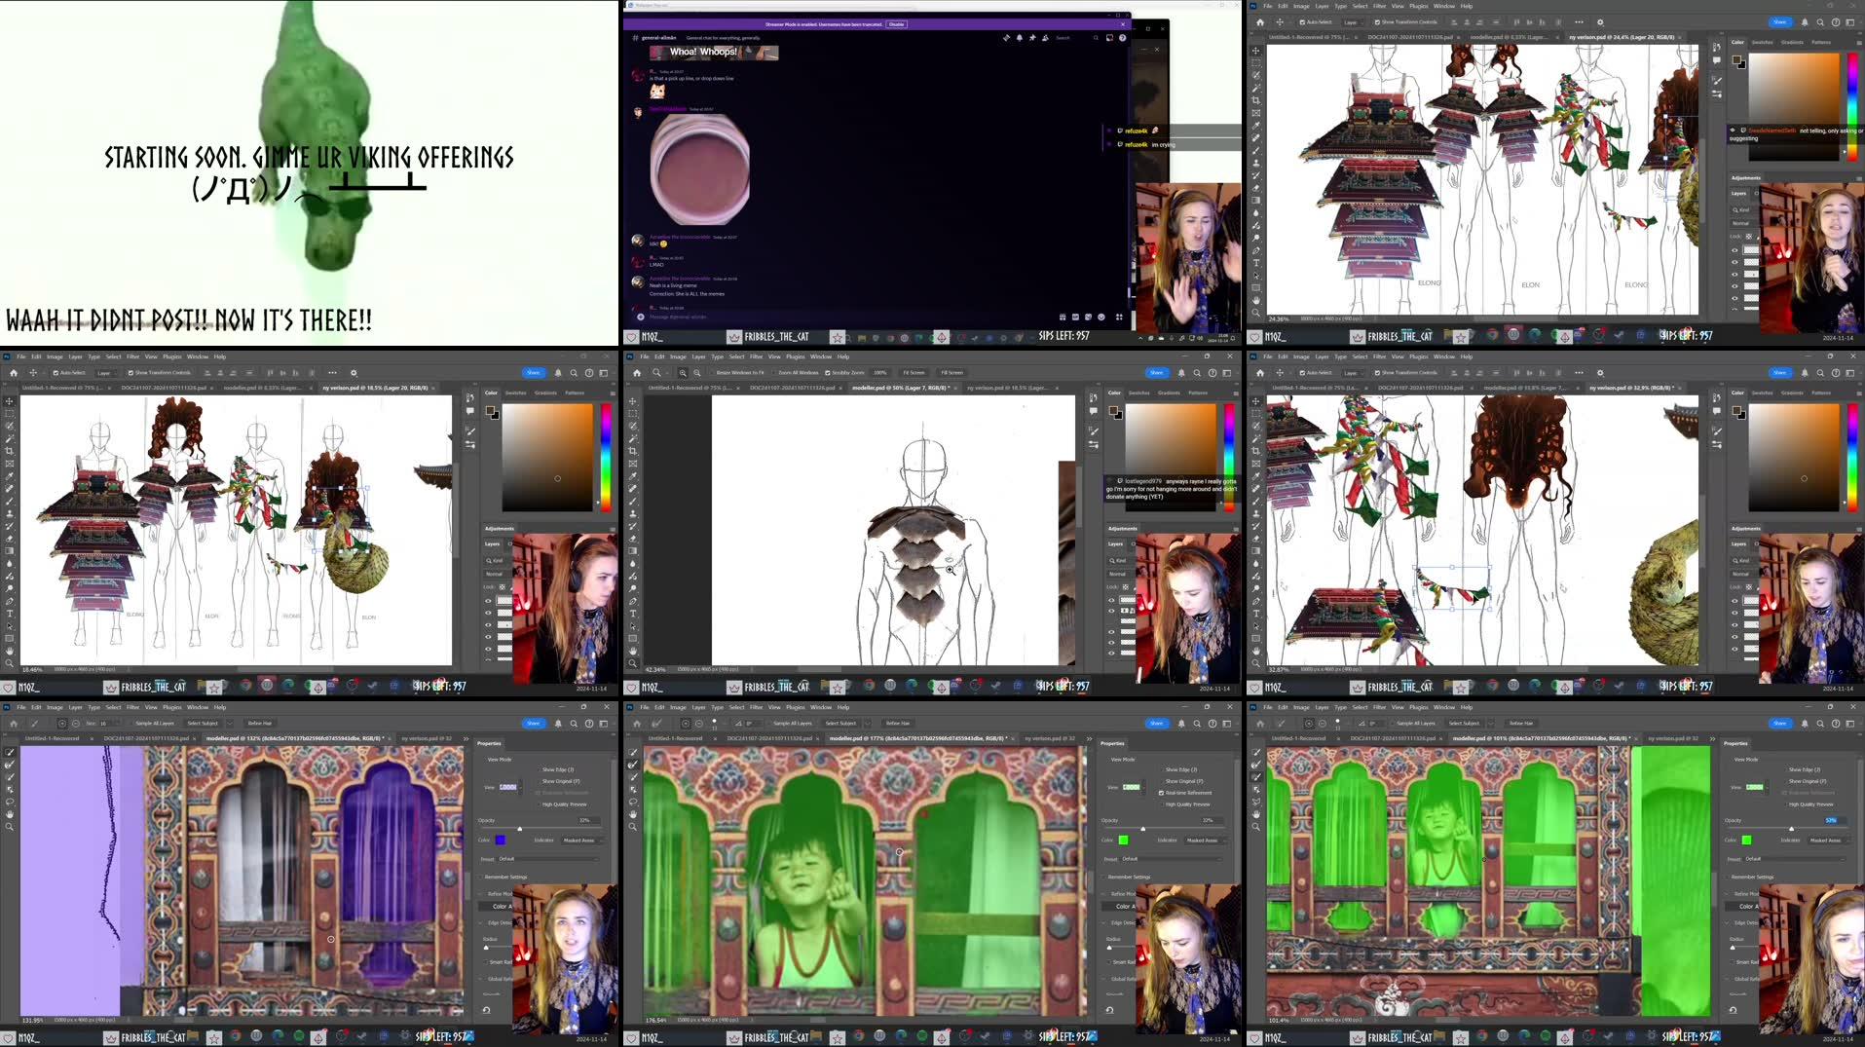The height and width of the screenshot is (1047, 1865).
Task: Click Share button in 18,5% Photoshop frame
Action: click(533, 373)
